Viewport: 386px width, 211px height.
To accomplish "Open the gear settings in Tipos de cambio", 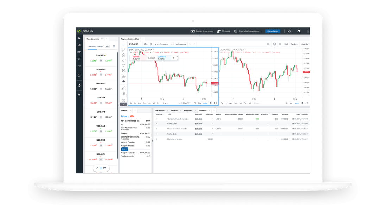I will click(114, 46).
